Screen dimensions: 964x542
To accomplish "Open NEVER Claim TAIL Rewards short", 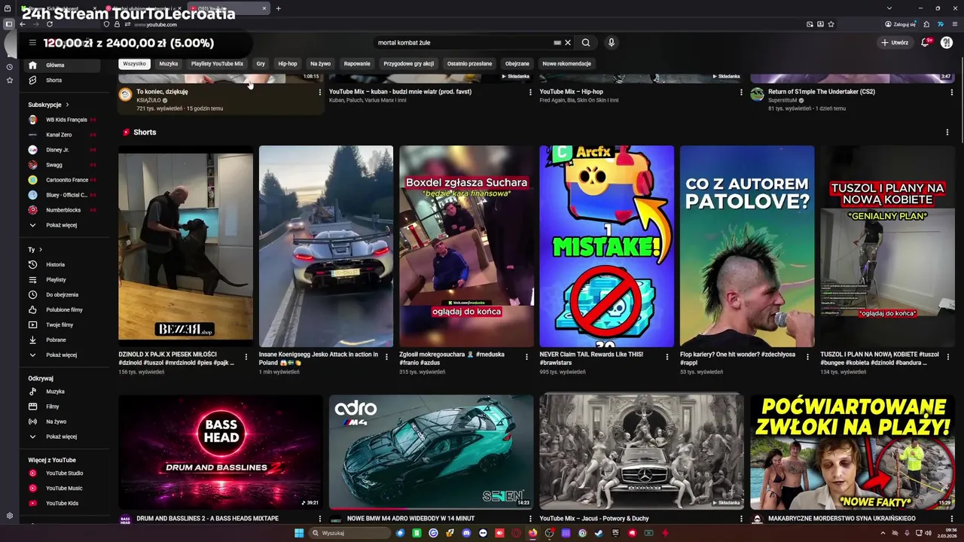I will 606,246.
